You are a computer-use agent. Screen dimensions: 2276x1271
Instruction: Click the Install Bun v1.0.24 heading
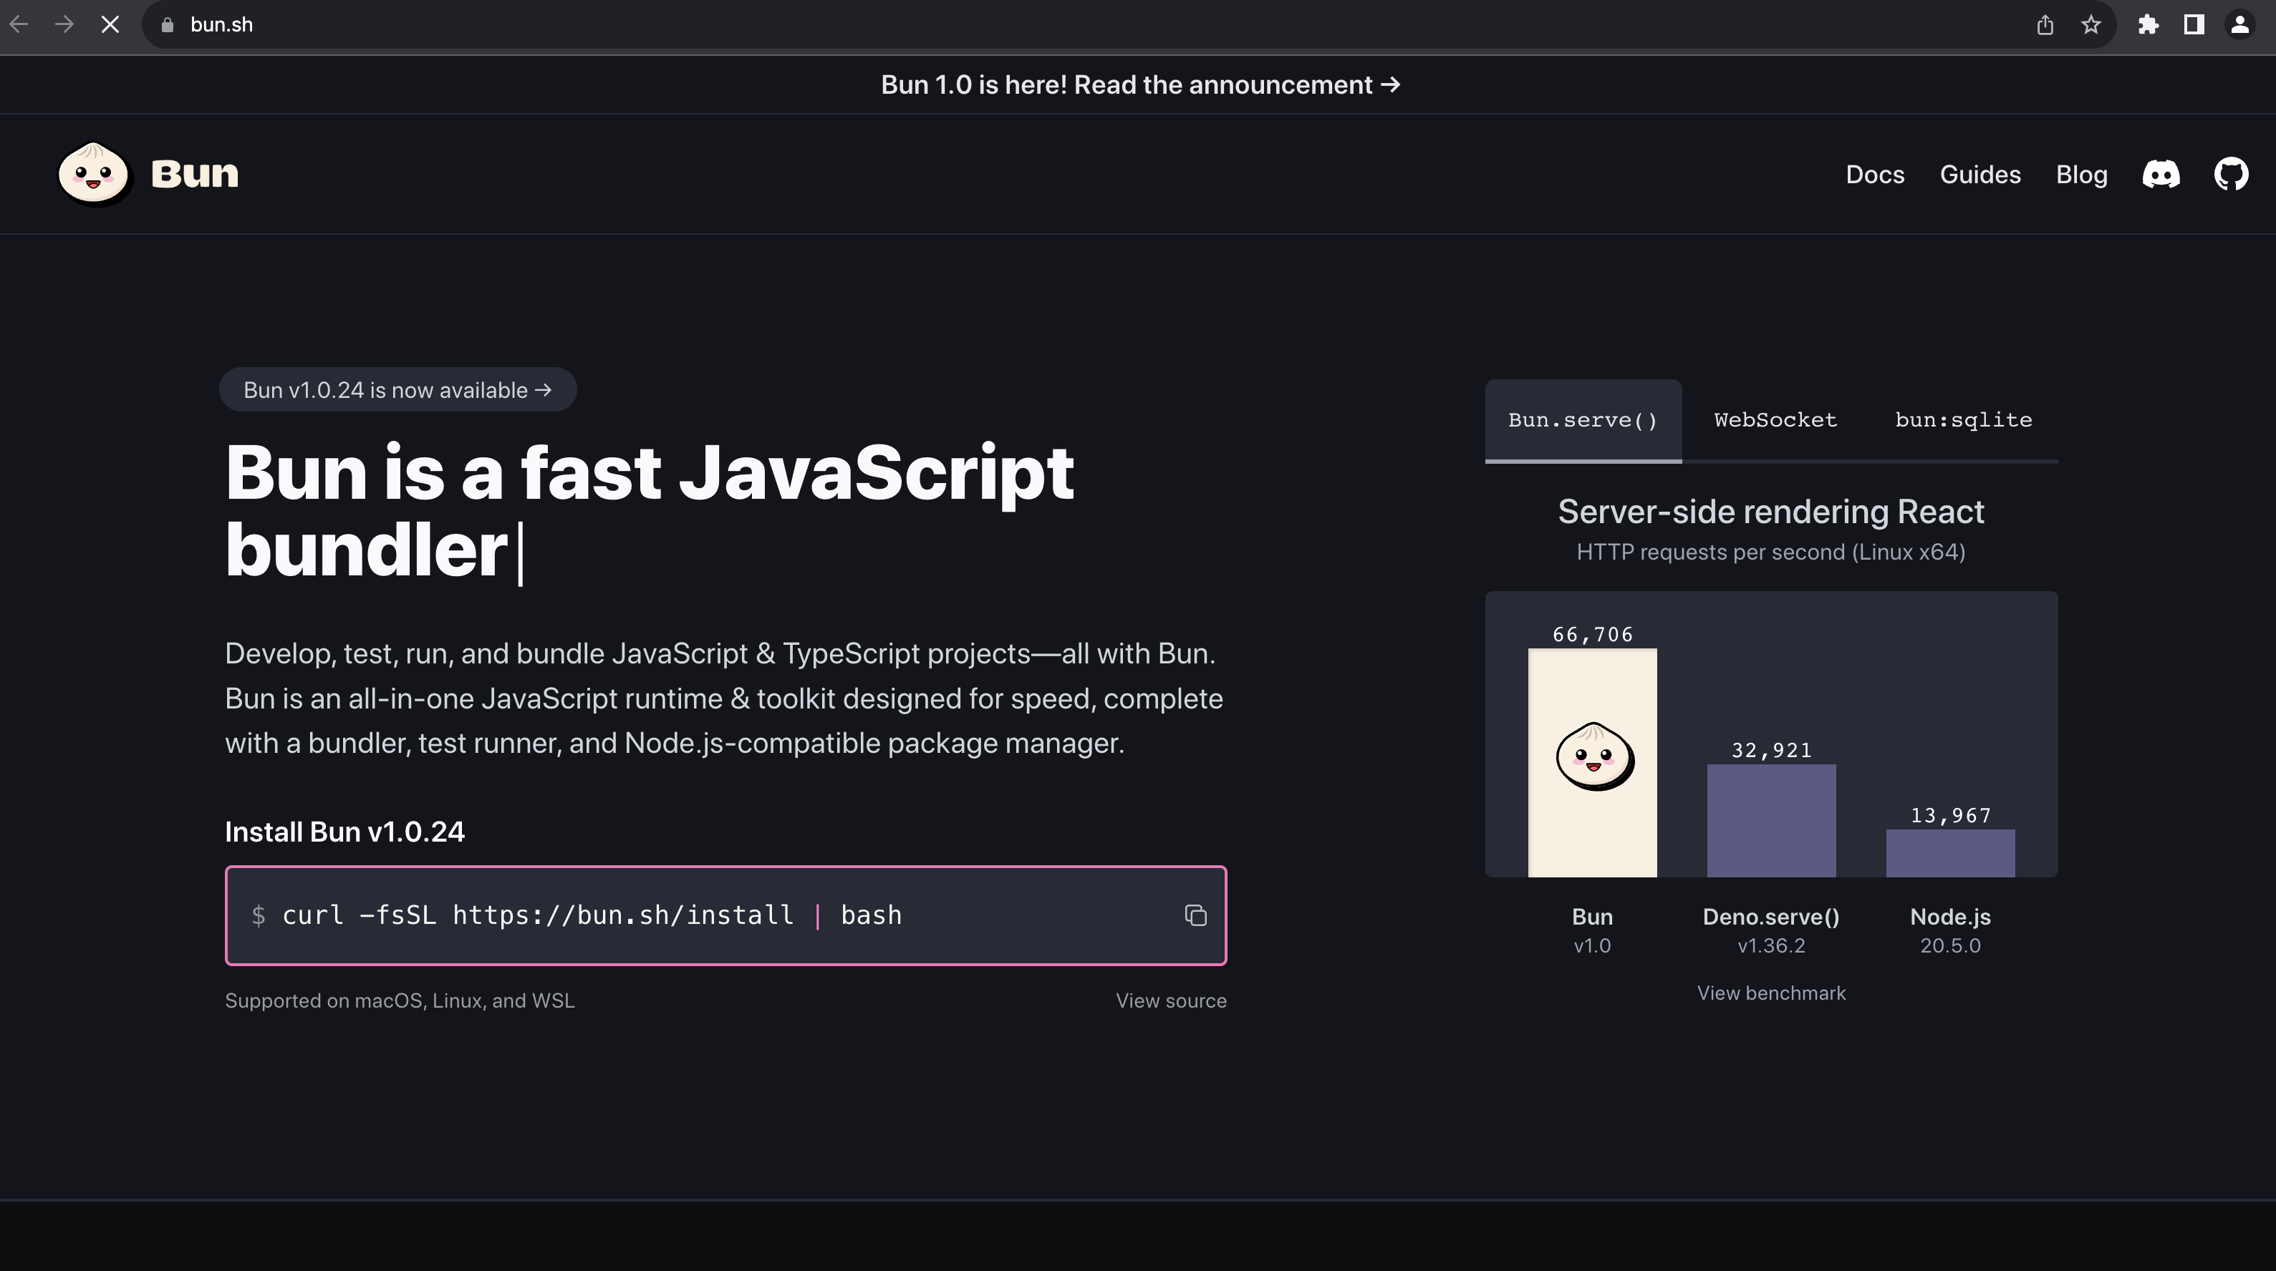344,832
